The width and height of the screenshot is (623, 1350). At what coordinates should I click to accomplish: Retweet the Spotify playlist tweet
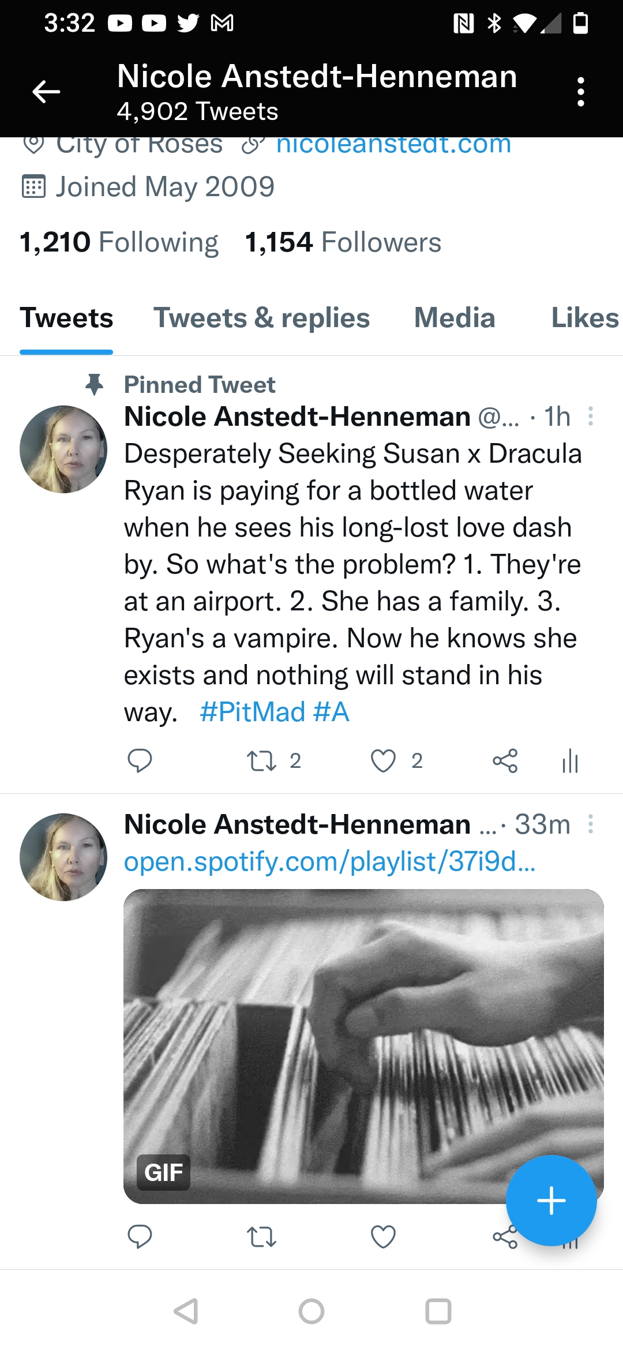(x=261, y=1236)
